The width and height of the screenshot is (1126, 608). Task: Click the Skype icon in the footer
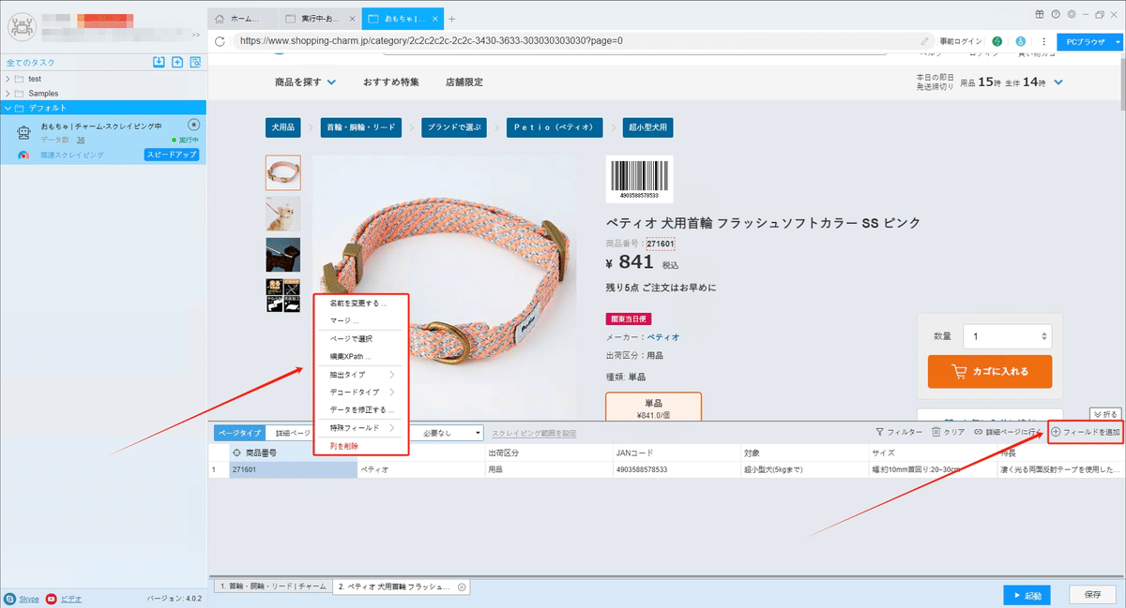(9, 598)
